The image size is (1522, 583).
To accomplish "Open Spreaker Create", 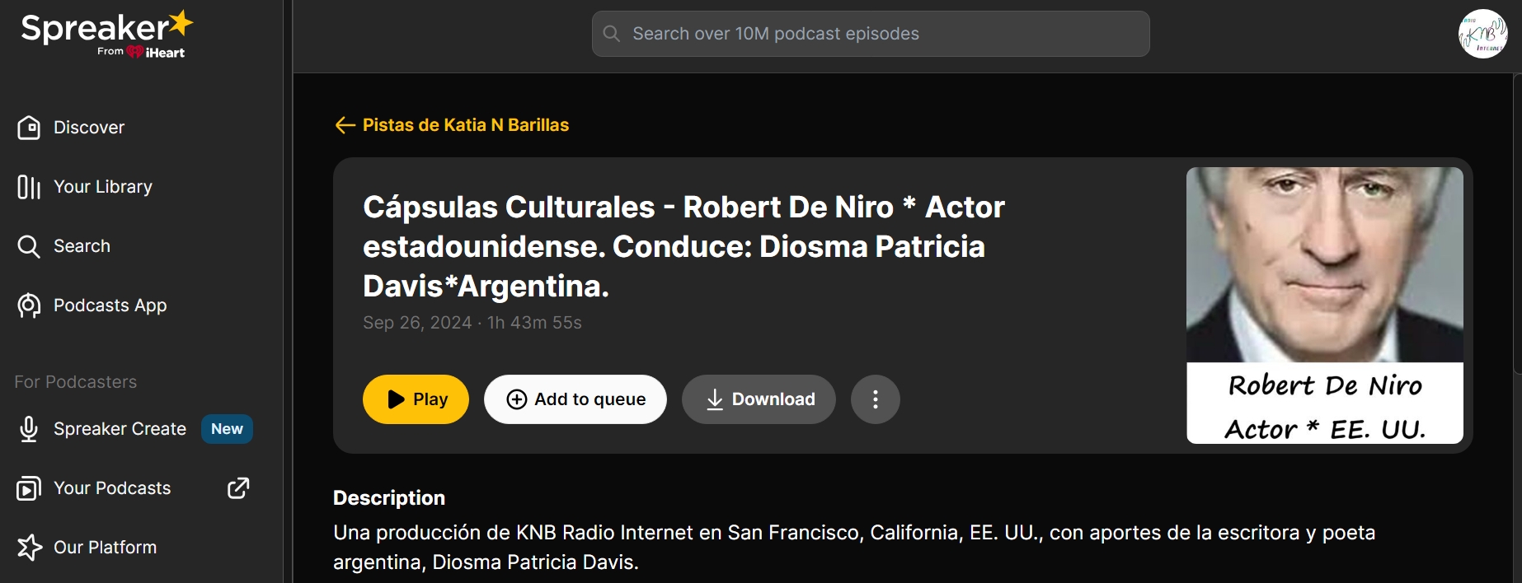I will coord(120,429).
